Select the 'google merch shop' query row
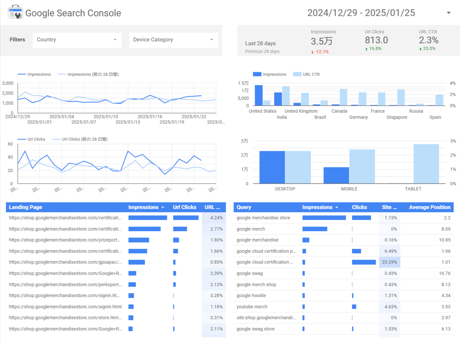The width and height of the screenshot is (460, 344). click(x=344, y=285)
